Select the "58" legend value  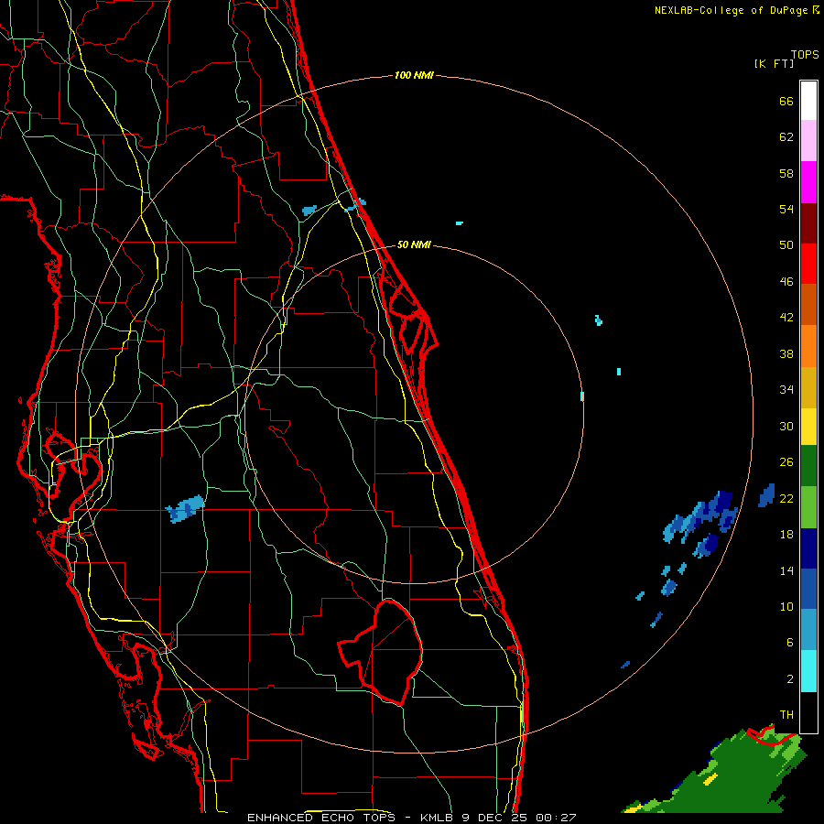(x=786, y=173)
